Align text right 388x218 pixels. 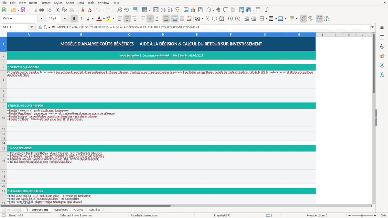click(134, 19)
